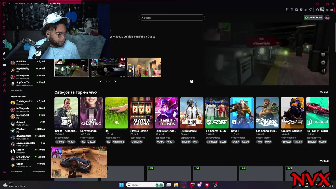Screen dimensions: 336x189
Task: Click the zoom-out magnifier in address bar
Action: (x=287, y=10)
